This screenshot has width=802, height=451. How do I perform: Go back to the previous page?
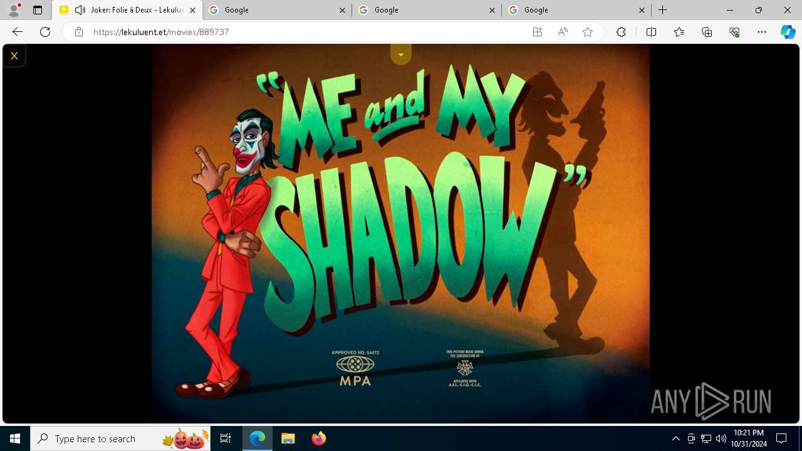[18, 32]
